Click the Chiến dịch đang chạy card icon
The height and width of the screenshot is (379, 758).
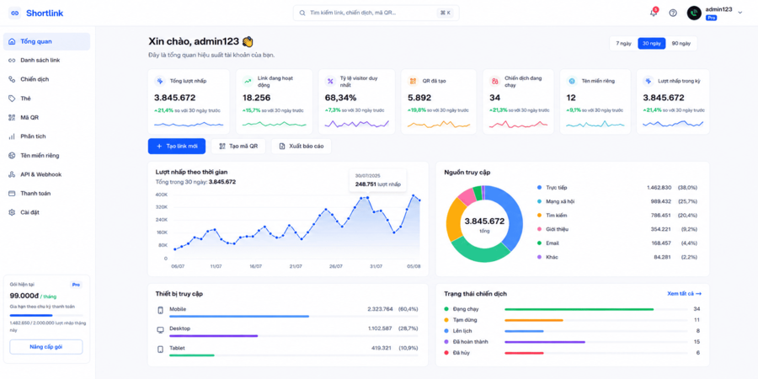(494, 81)
